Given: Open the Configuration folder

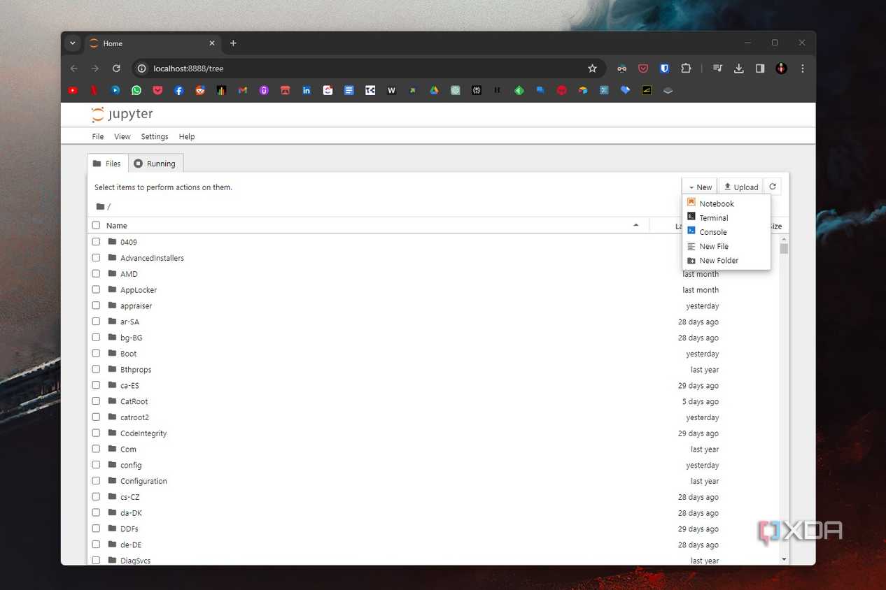Looking at the screenshot, I should click(x=143, y=481).
